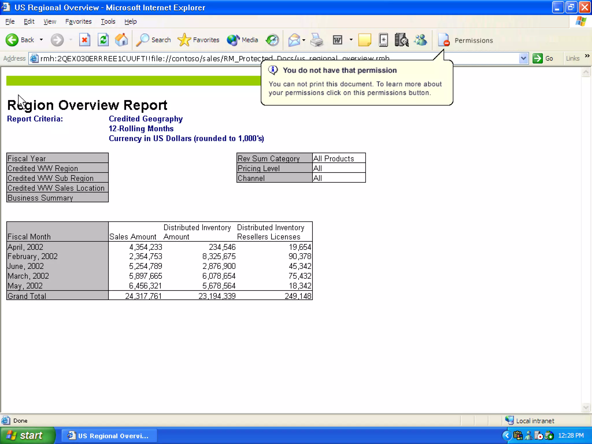The width and height of the screenshot is (592, 444).
Task: Go to the Home page icon
Action: [x=121, y=40]
